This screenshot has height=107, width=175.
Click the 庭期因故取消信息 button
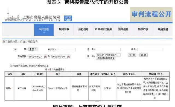pyautogui.click(x=105, y=58)
